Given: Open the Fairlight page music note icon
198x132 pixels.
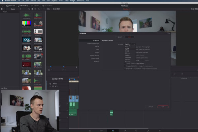Looking at the screenshot, I should 148,131.
